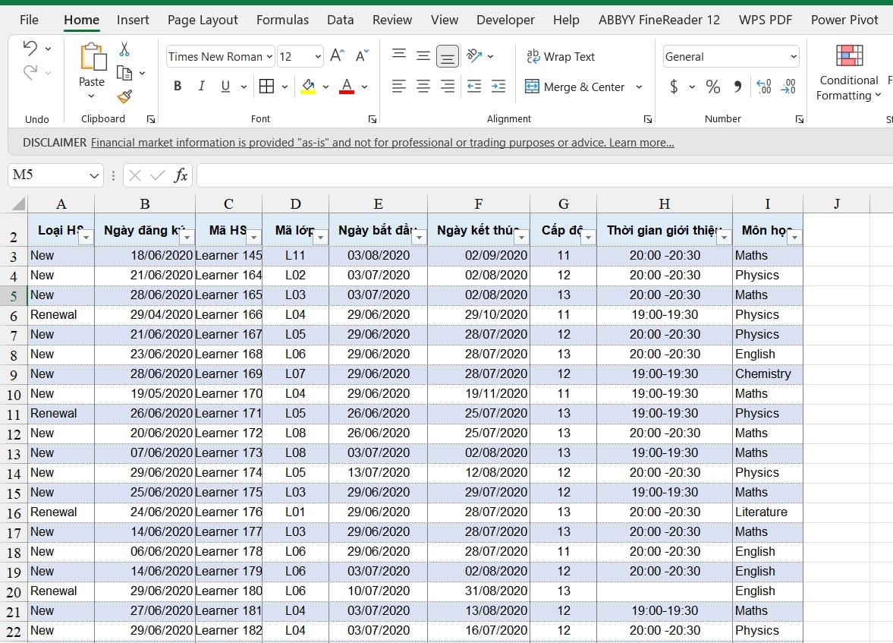Decrease decimal places
This screenshot has width=893, height=643.
tap(788, 87)
